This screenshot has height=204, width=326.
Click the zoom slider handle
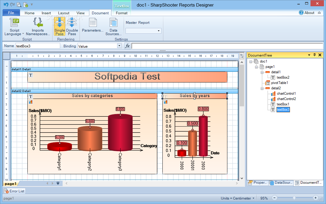[294, 198]
